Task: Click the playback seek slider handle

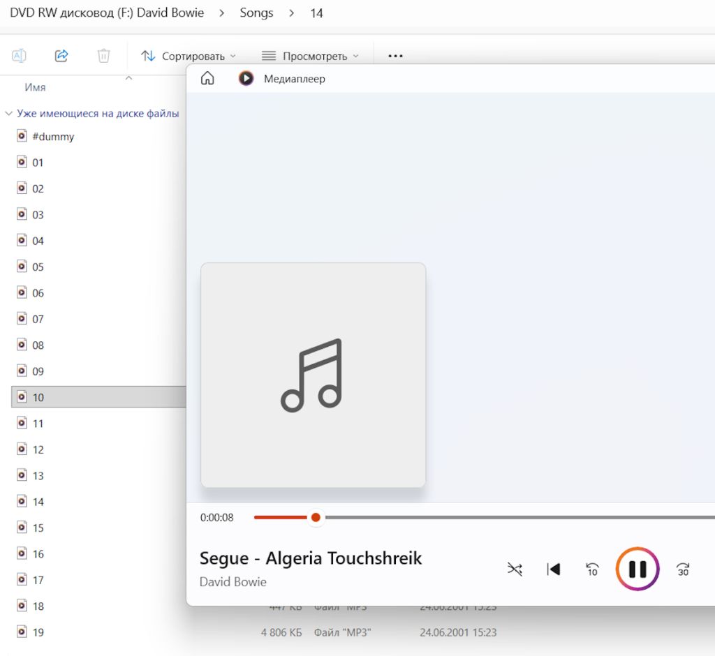Action: (316, 517)
